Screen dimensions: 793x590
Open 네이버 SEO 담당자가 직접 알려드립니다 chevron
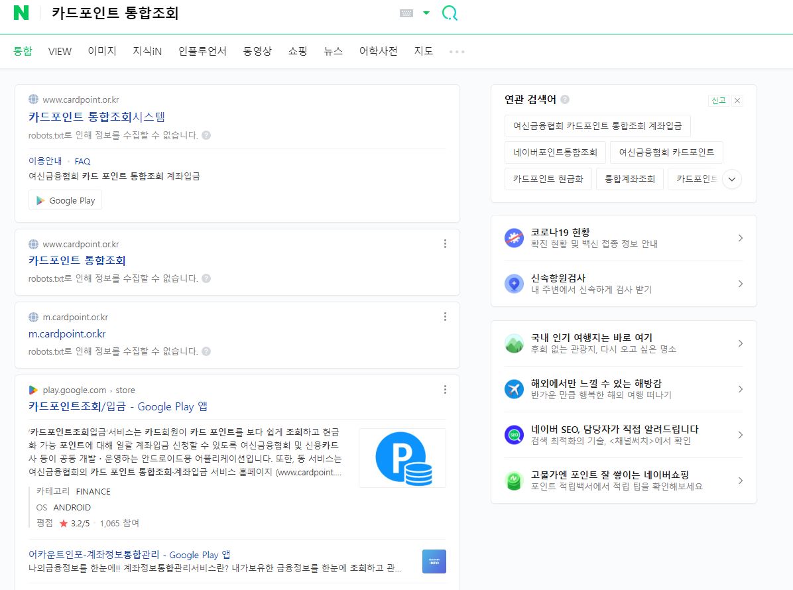tap(741, 435)
